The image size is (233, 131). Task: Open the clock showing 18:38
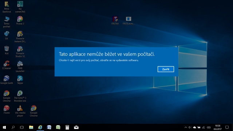coord(218,127)
